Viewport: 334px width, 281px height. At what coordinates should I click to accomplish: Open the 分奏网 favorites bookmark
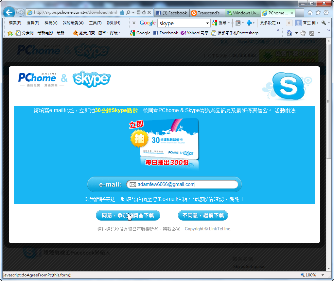coord(42,33)
